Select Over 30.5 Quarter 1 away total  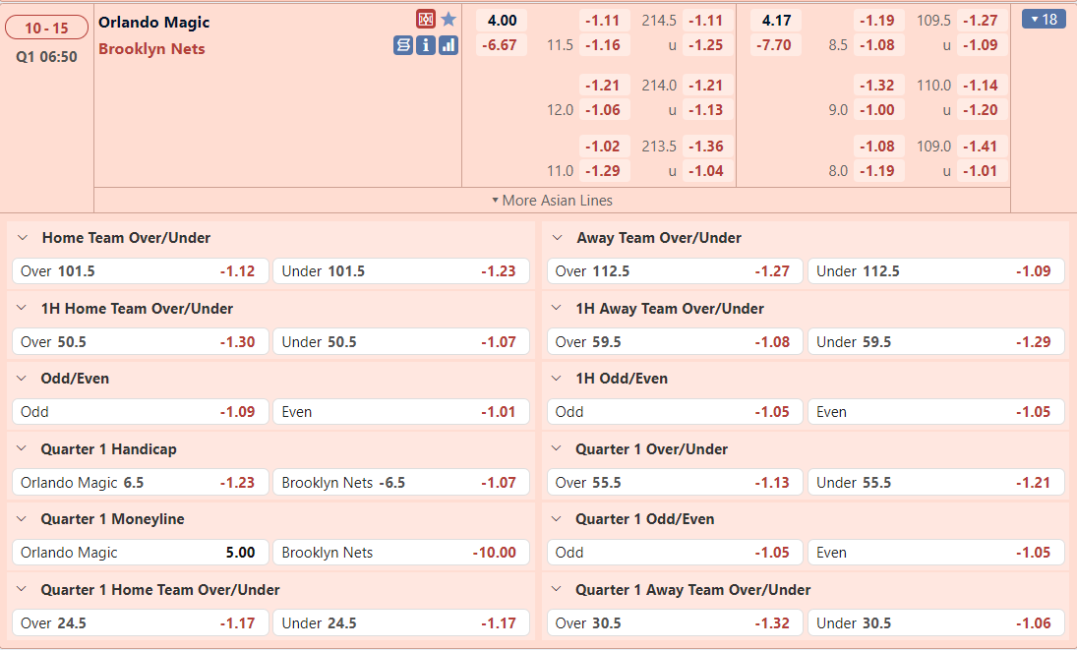[x=675, y=623]
